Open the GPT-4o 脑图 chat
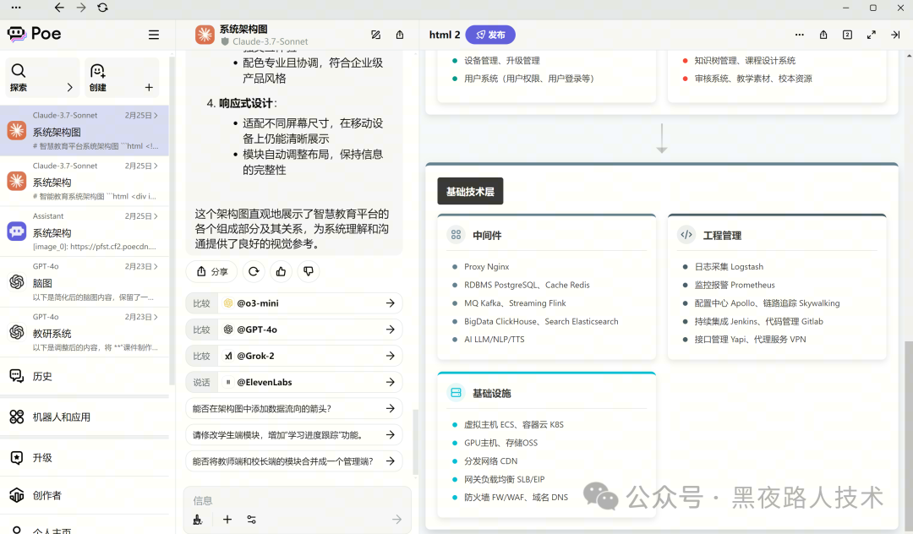Screen dimensions: 913x534 (x=85, y=282)
